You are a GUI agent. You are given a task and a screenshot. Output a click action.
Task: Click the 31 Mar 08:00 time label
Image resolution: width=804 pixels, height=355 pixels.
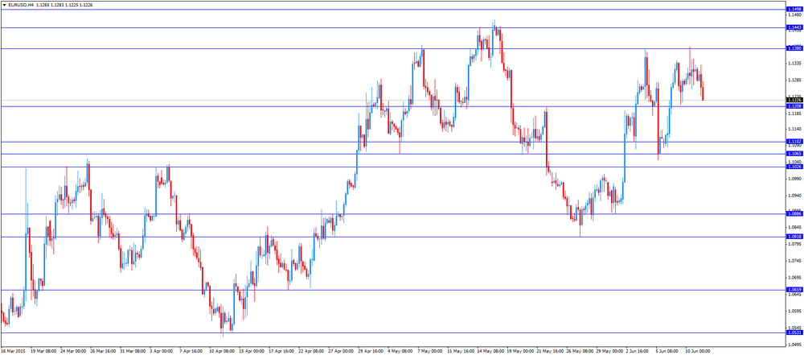pos(133,351)
